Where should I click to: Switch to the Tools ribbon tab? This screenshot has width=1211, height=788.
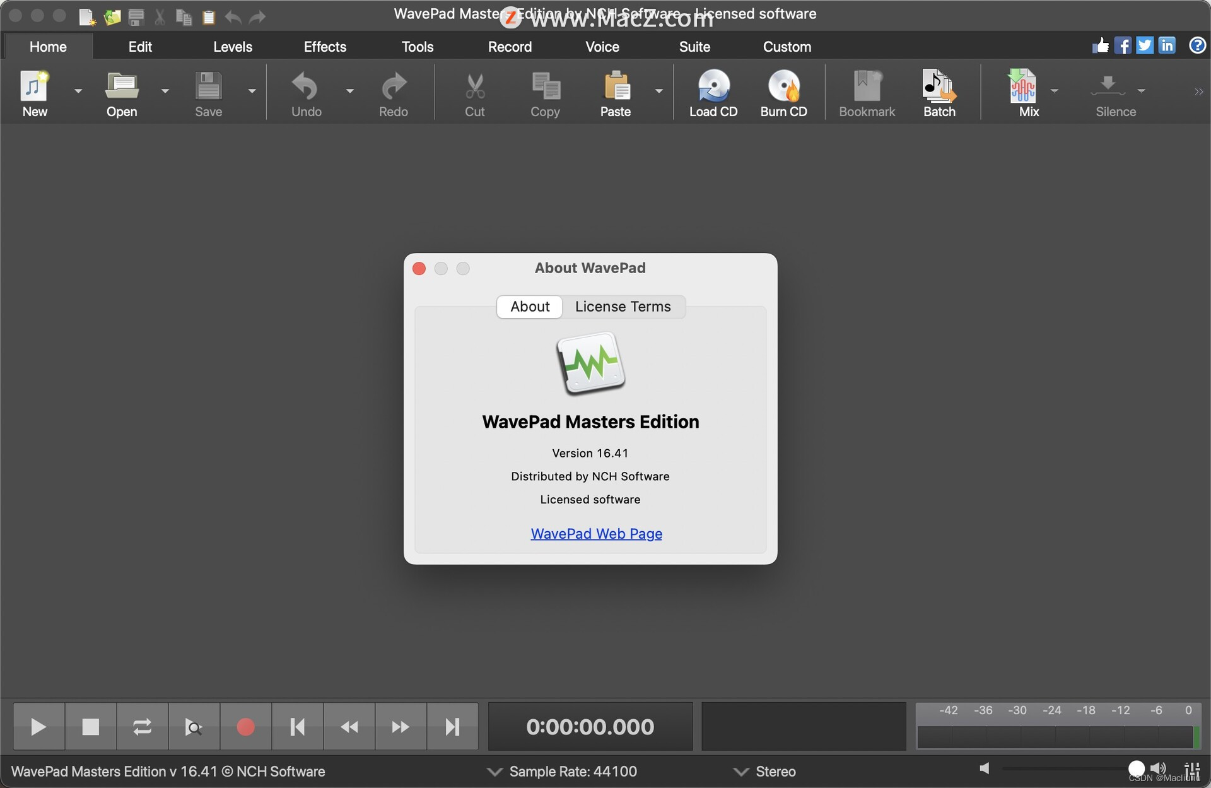point(418,47)
